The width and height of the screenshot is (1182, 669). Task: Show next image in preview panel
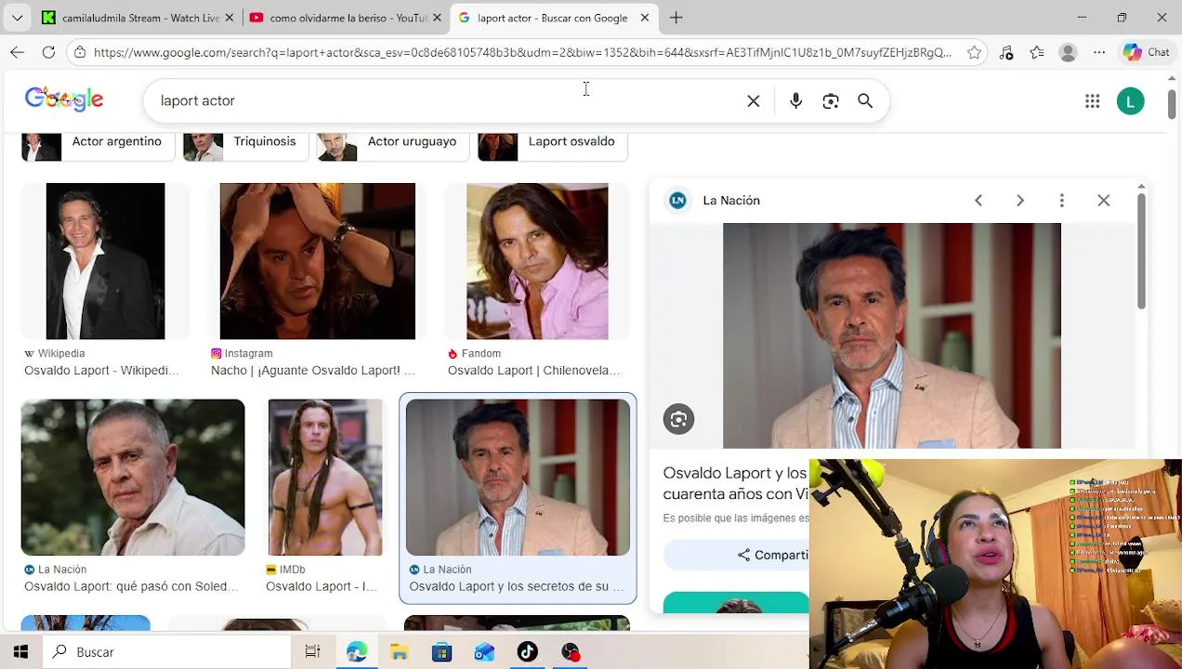(1020, 201)
